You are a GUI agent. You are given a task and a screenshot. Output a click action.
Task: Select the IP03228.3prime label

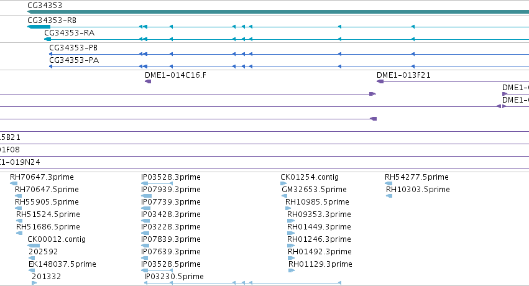click(171, 227)
